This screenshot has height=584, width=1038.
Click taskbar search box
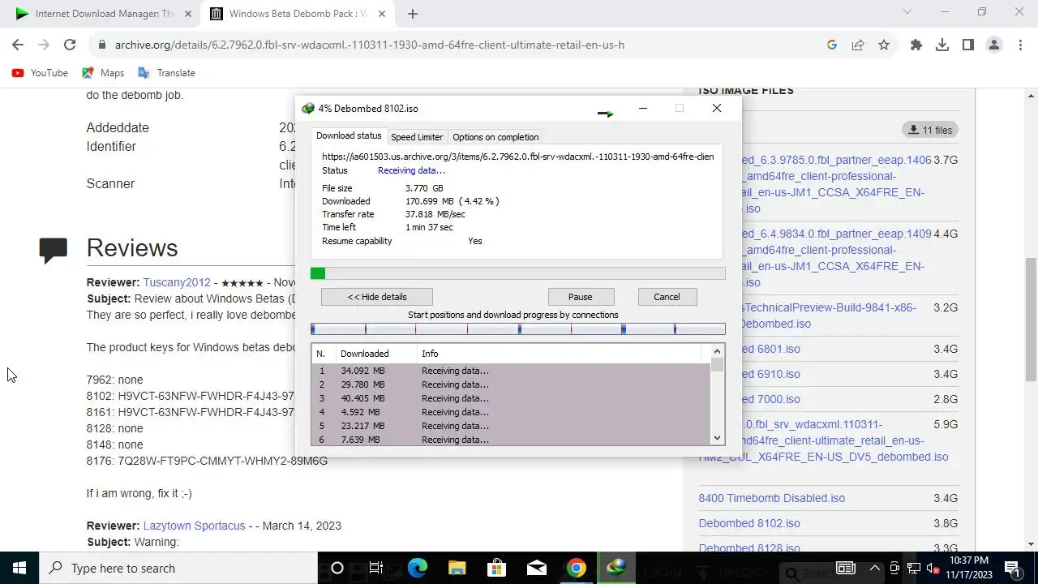178,569
